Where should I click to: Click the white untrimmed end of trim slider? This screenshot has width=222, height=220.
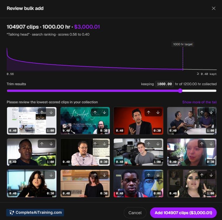click(x=199, y=91)
